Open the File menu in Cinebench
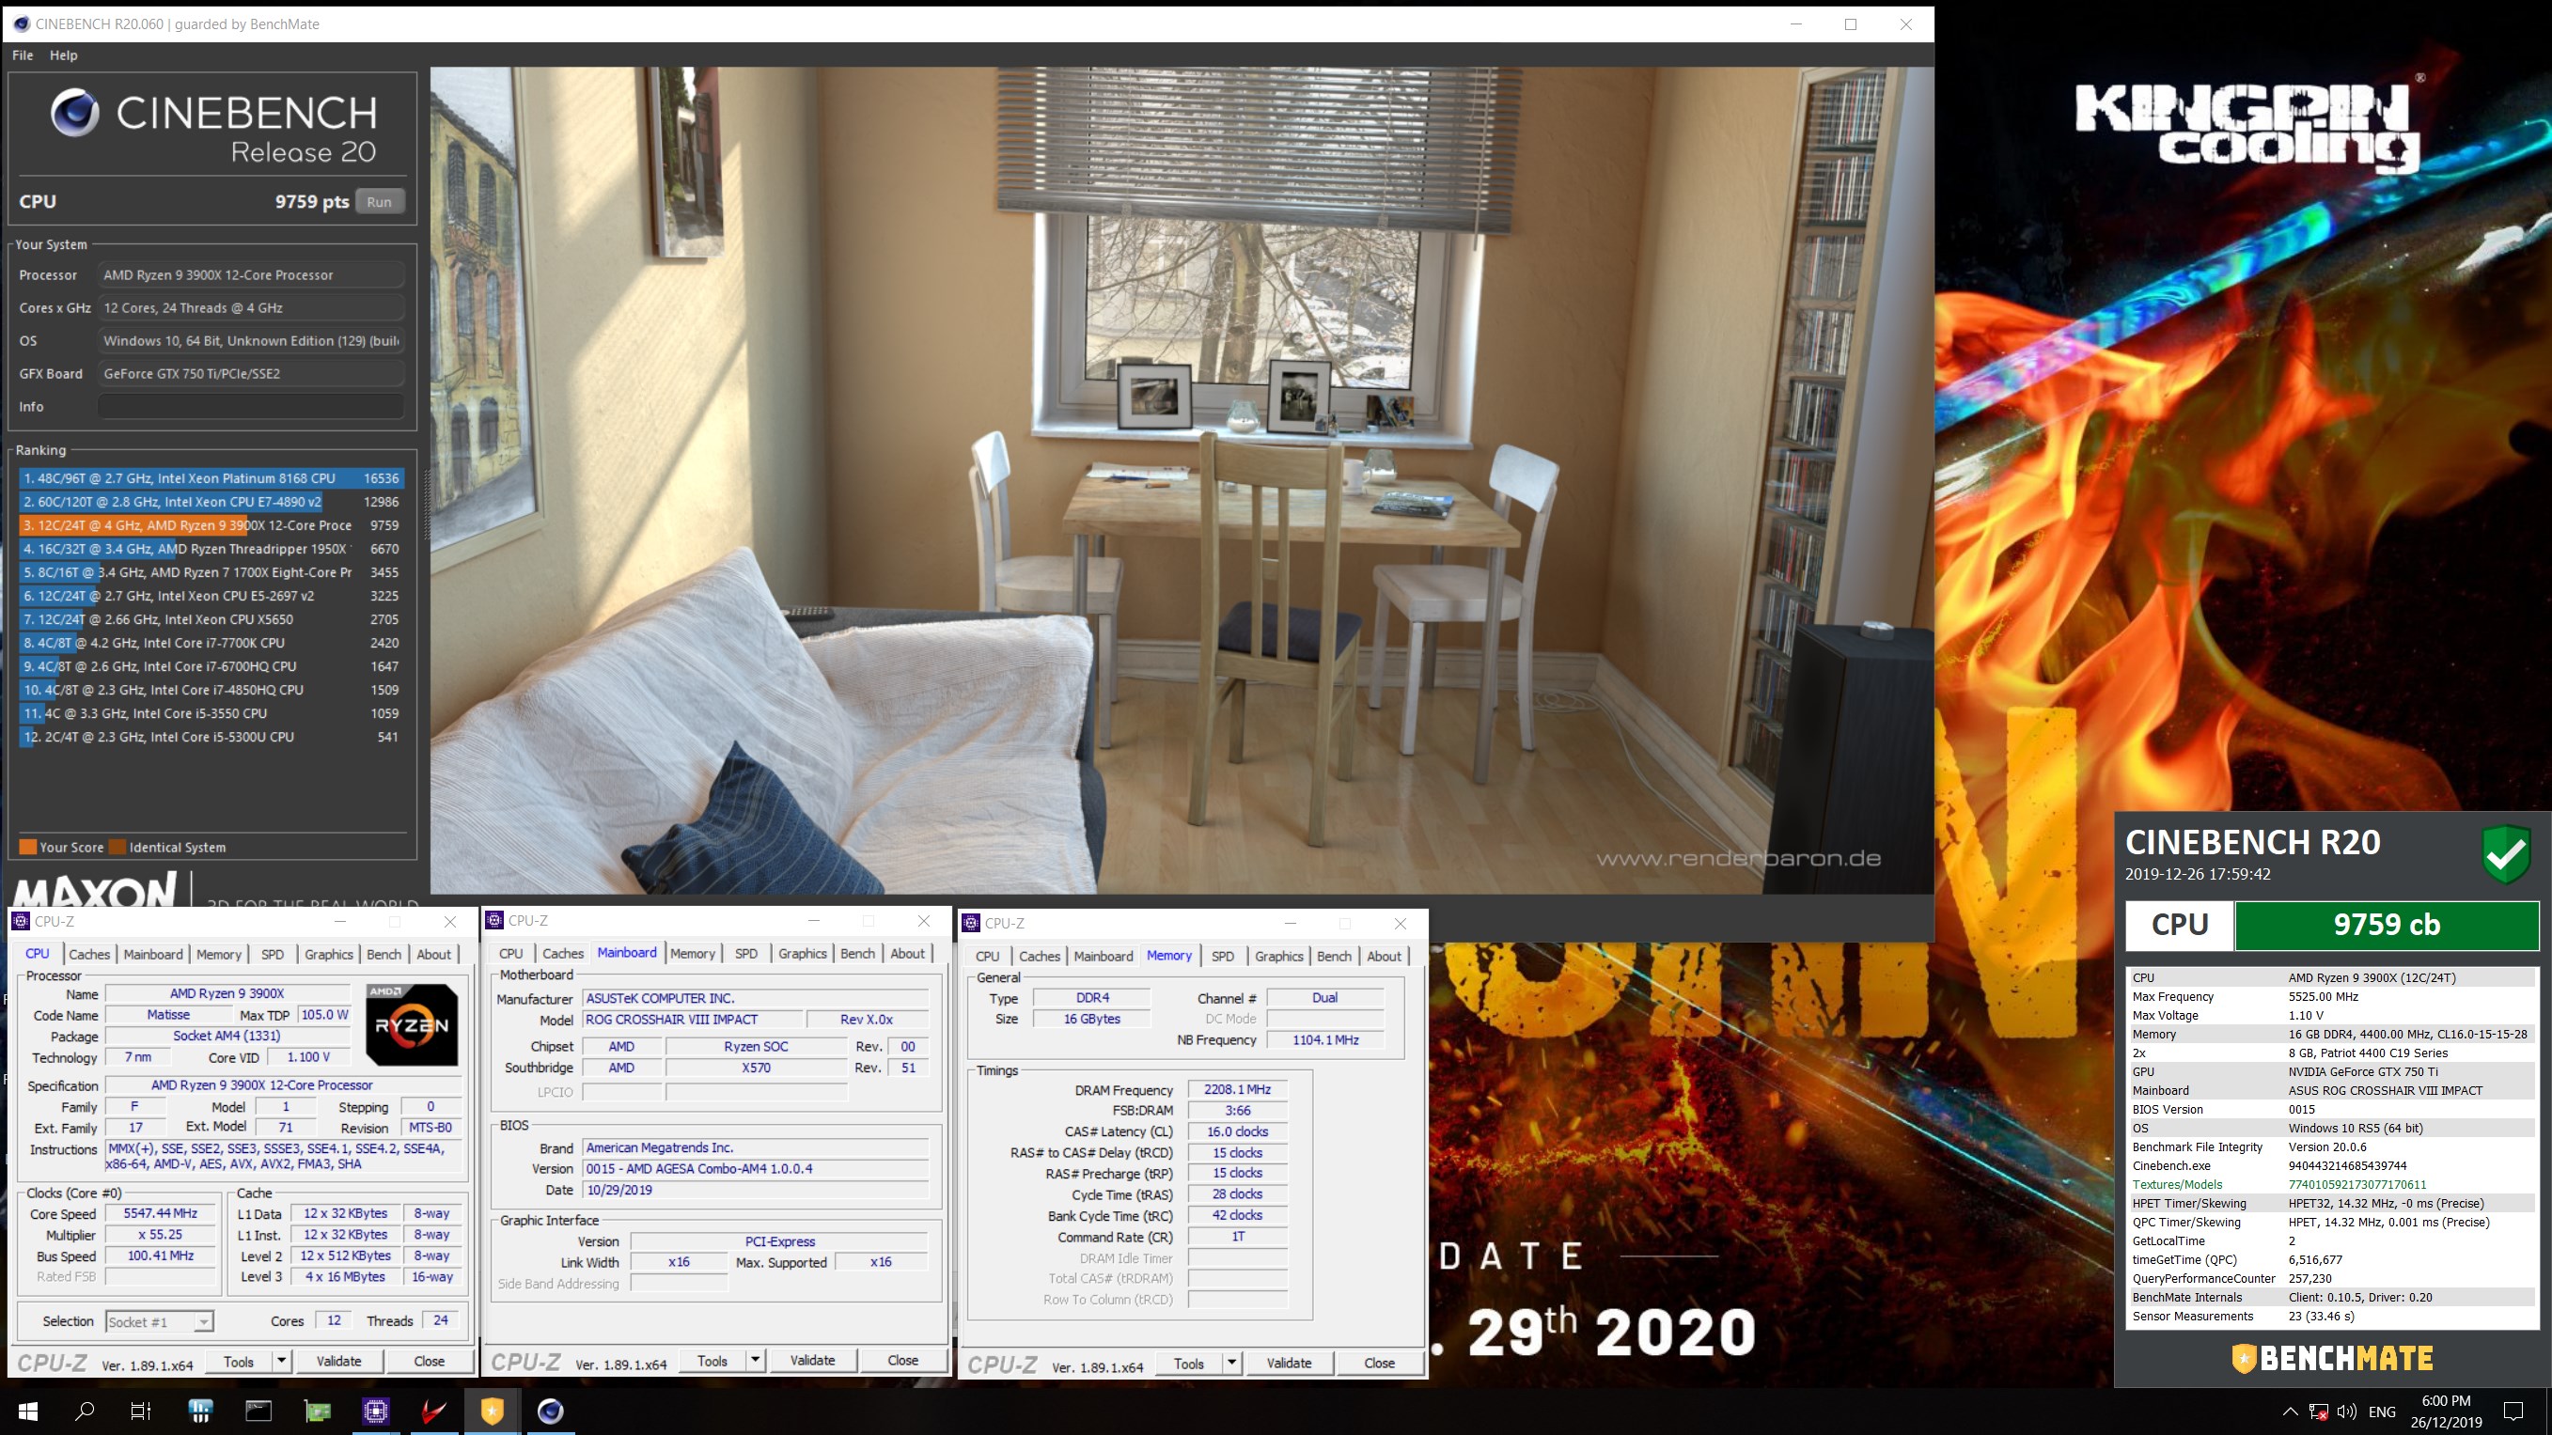The image size is (2552, 1435). 23,55
